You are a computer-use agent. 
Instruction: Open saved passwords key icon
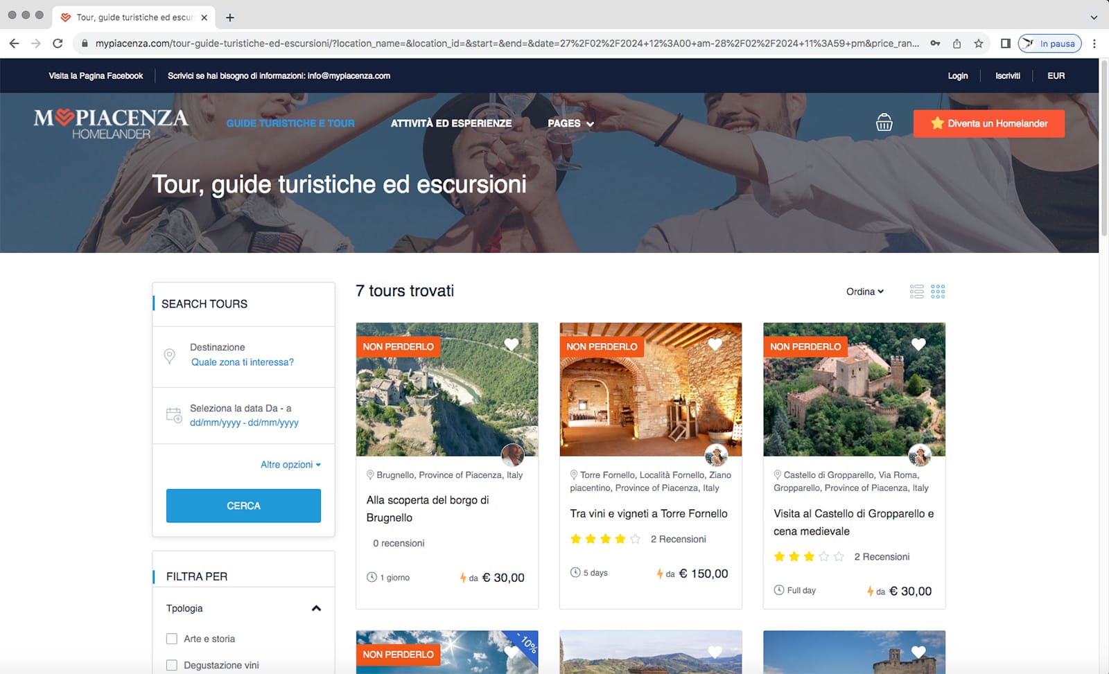click(935, 43)
